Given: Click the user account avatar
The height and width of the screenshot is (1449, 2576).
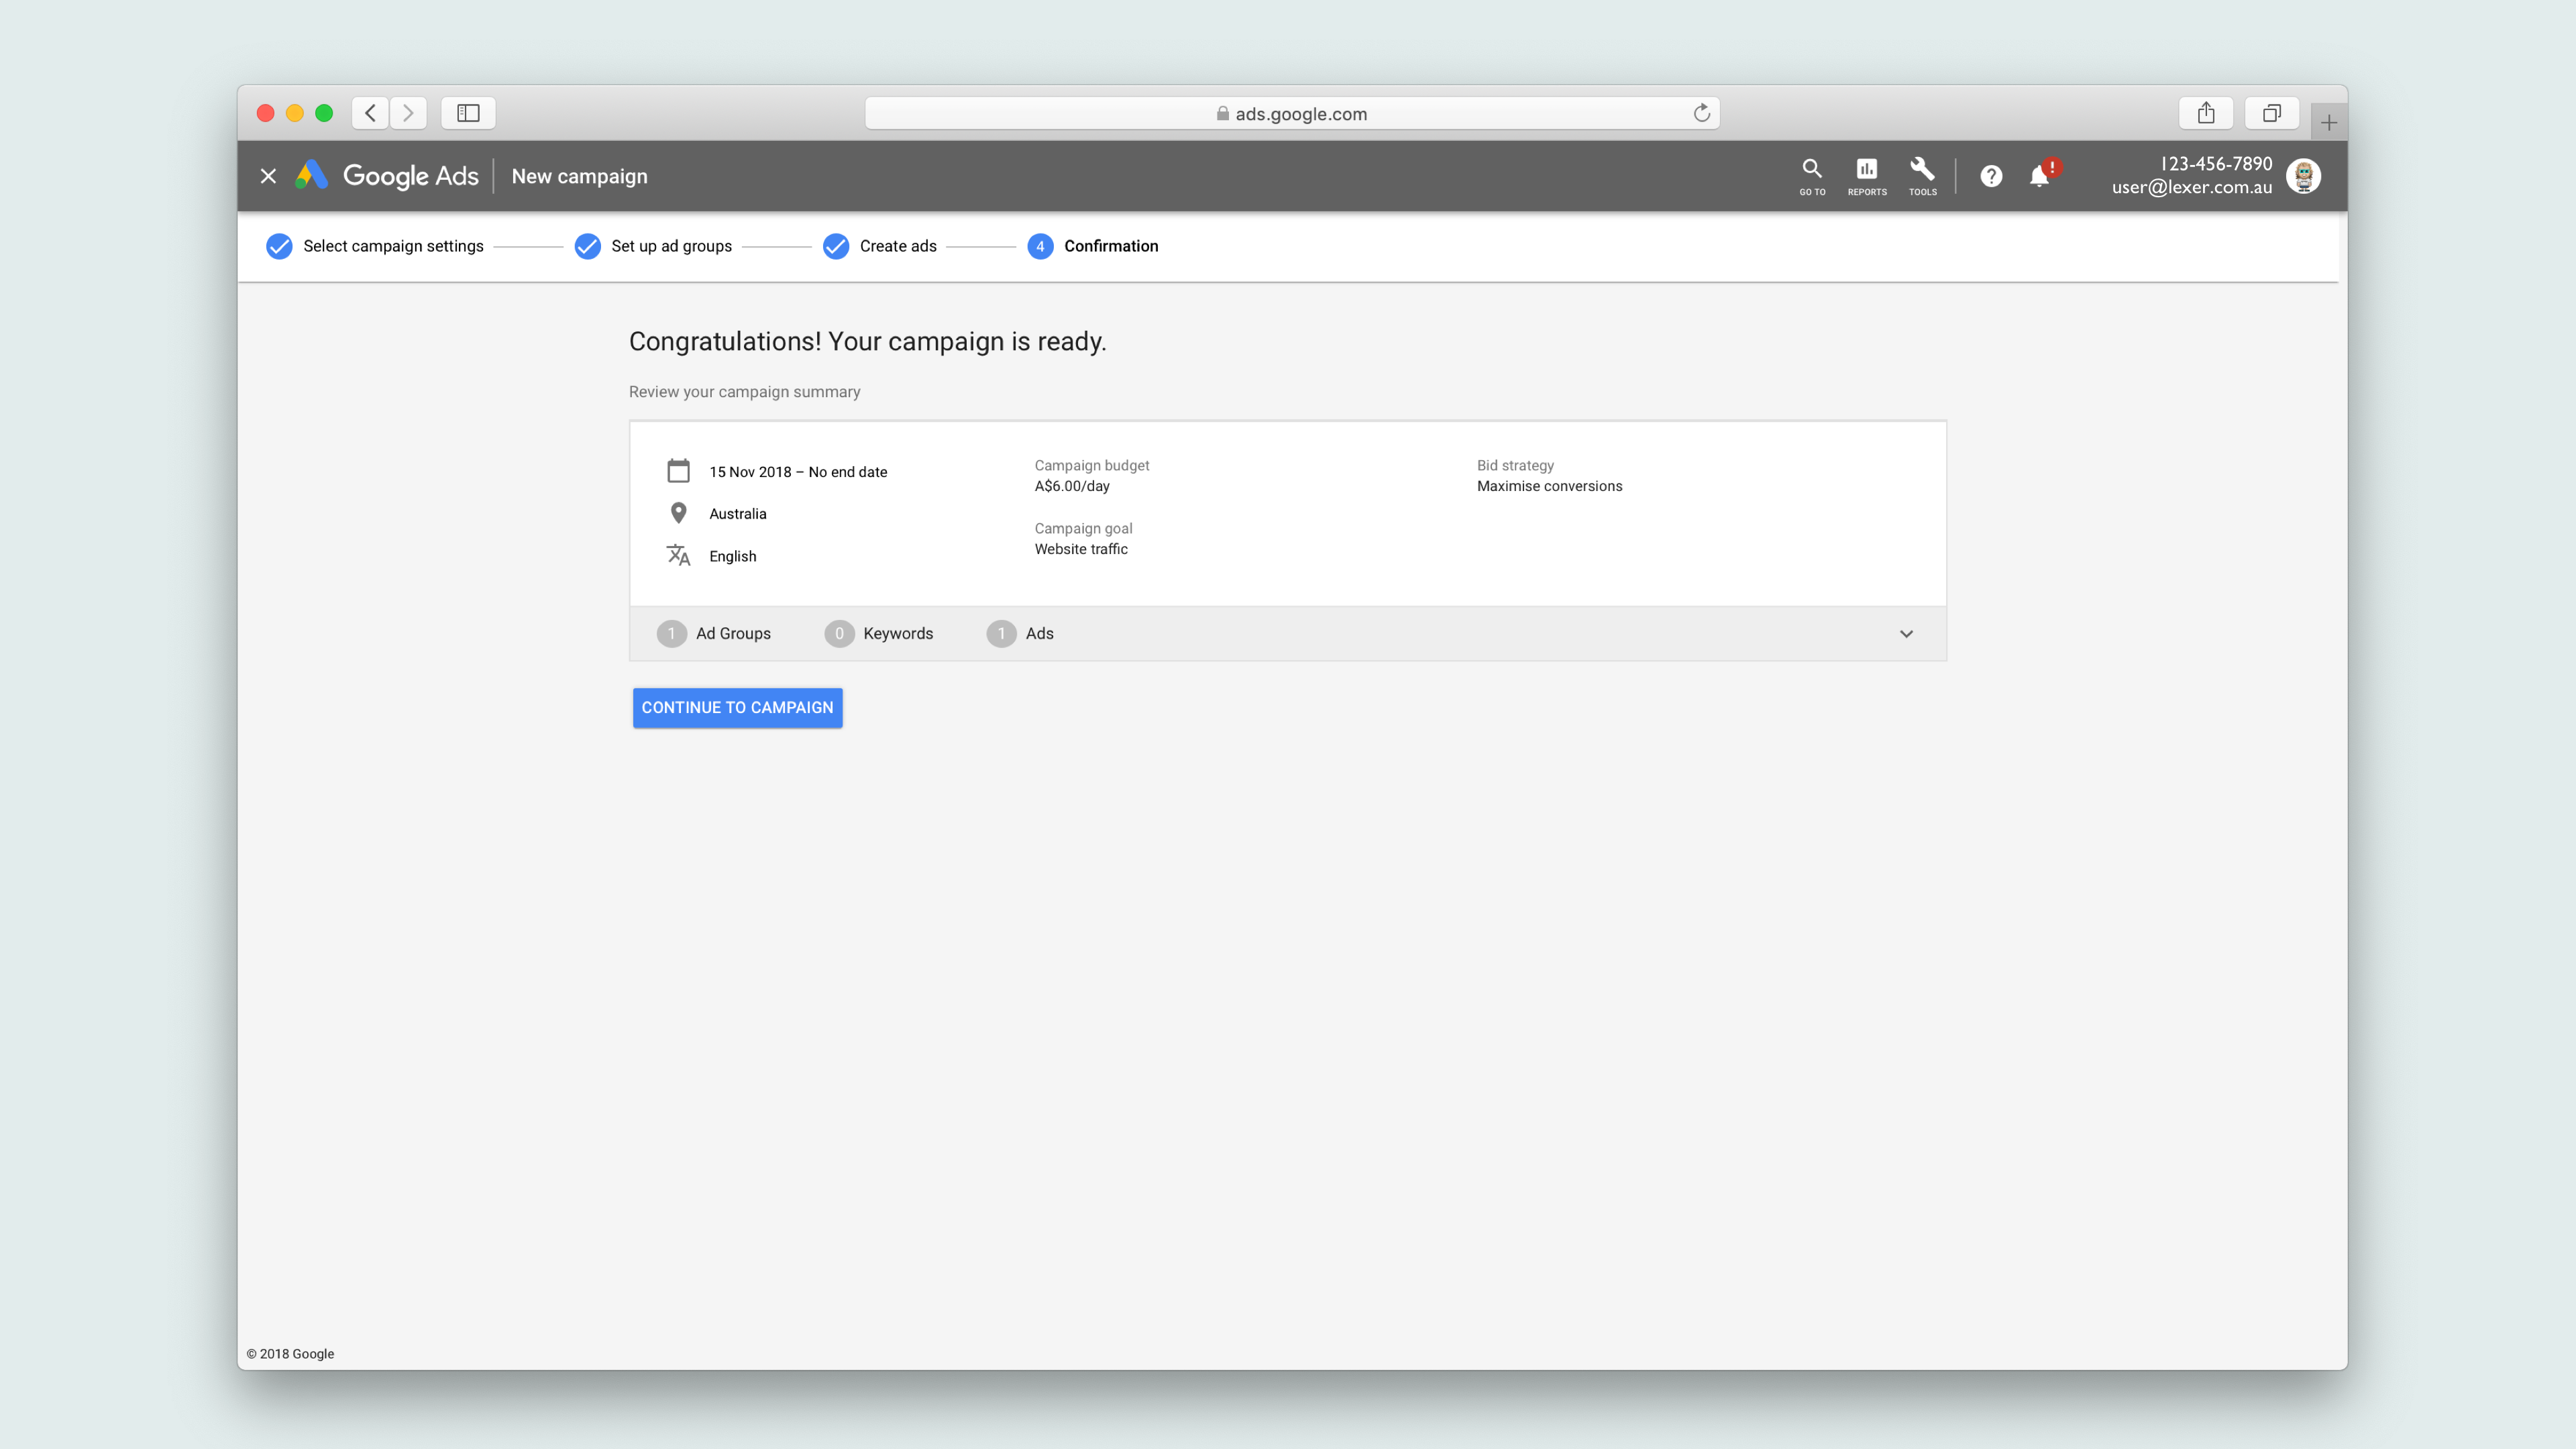Looking at the screenshot, I should [x=2303, y=176].
